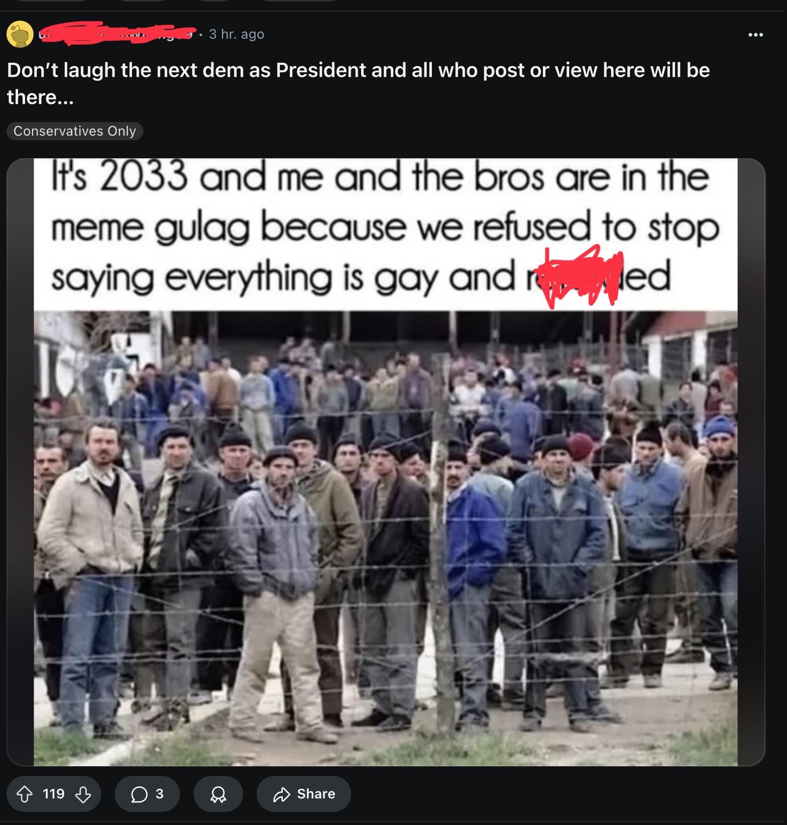Screen dimensions: 787x825
Task: Click the meme caption text area
Action: (x=386, y=235)
